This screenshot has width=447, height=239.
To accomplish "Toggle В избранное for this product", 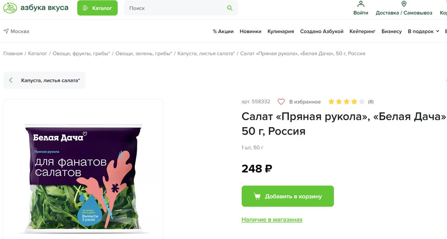I will [x=305, y=102].
